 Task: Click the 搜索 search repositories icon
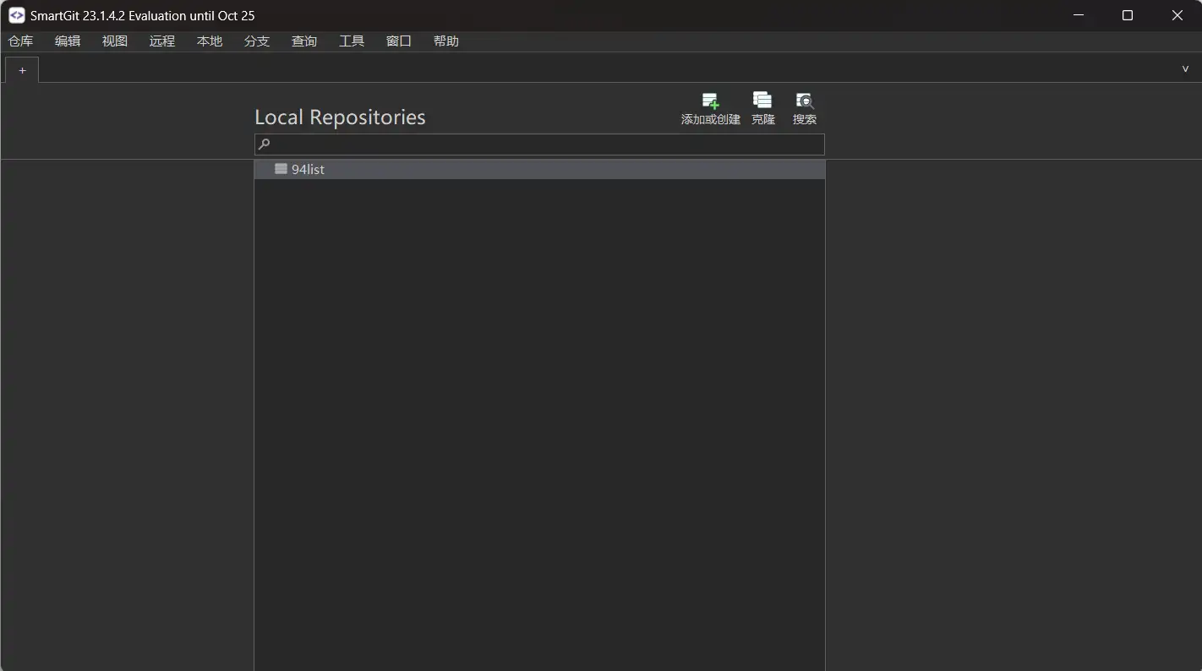(804, 101)
